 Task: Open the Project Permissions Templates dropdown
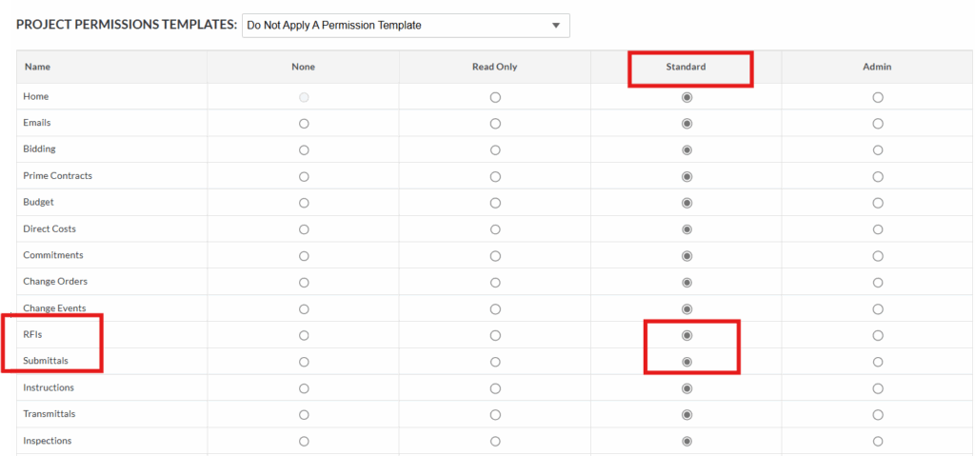click(406, 26)
